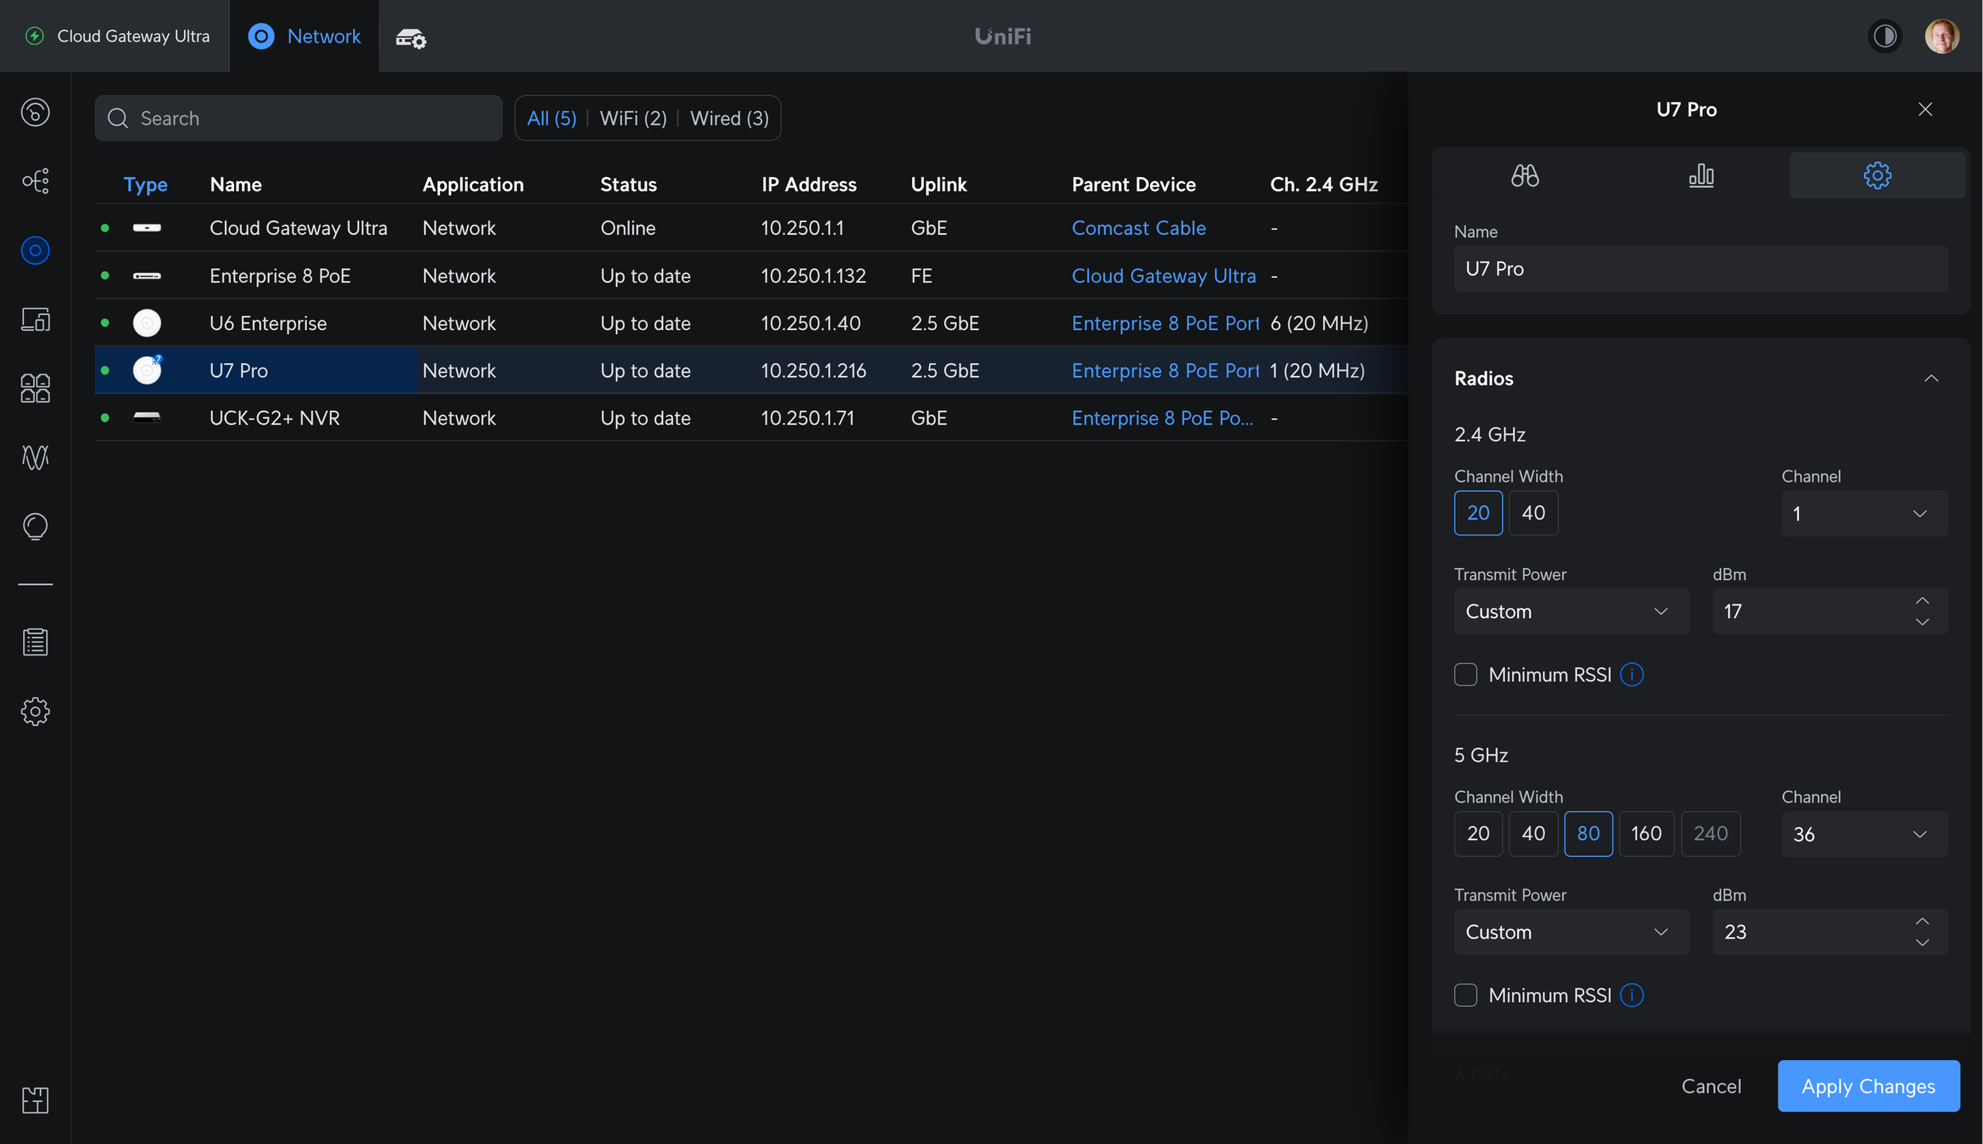Open the Client Devices sidebar icon
Viewport: 1983px width, 1144px height.
tap(35, 320)
